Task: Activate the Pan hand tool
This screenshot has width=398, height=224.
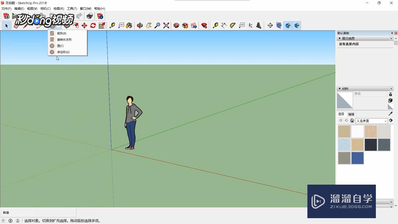Action: (149, 26)
